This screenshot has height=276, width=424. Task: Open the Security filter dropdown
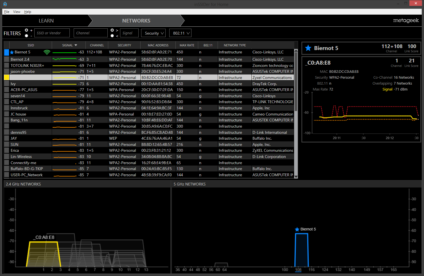(x=153, y=33)
